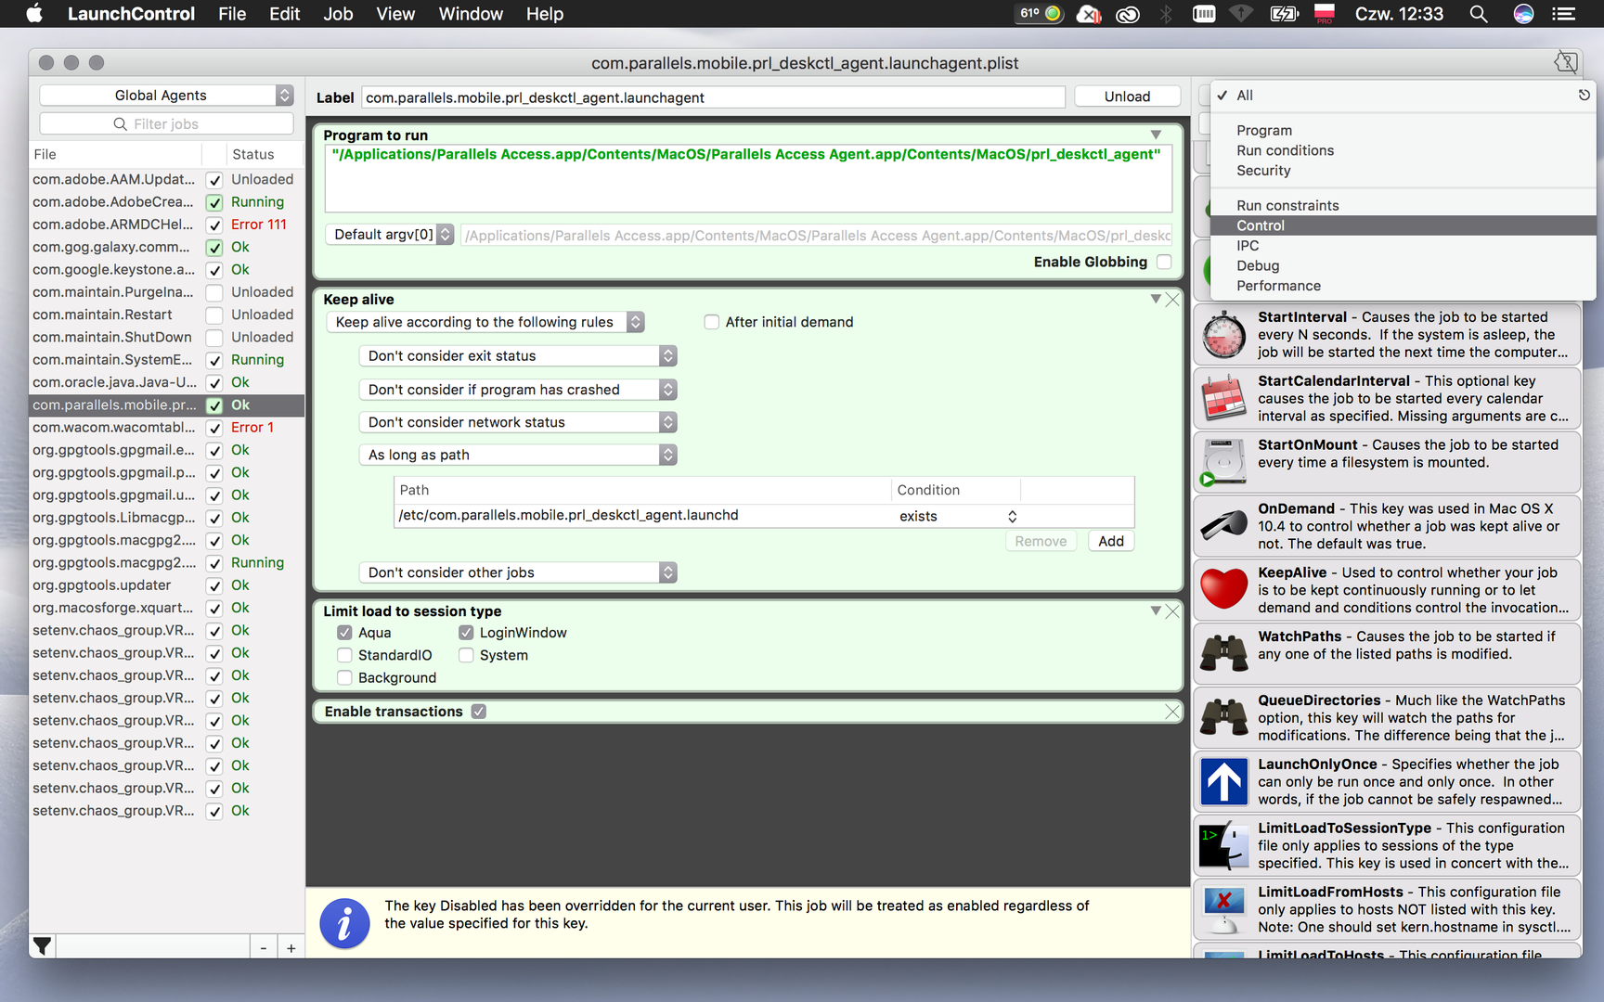The image size is (1604, 1002).
Task: Select the com.wacom.wacomtablet job row
Action: pyautogui.click(x=167, y=428)
